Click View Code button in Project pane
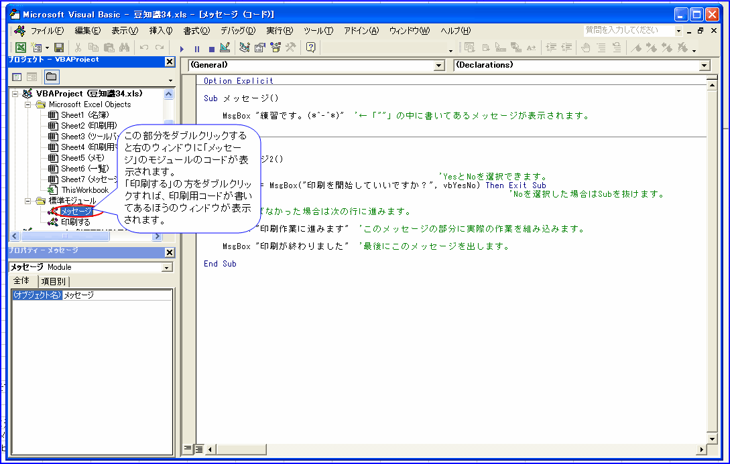730x464 pixels. tap(17, 77)
